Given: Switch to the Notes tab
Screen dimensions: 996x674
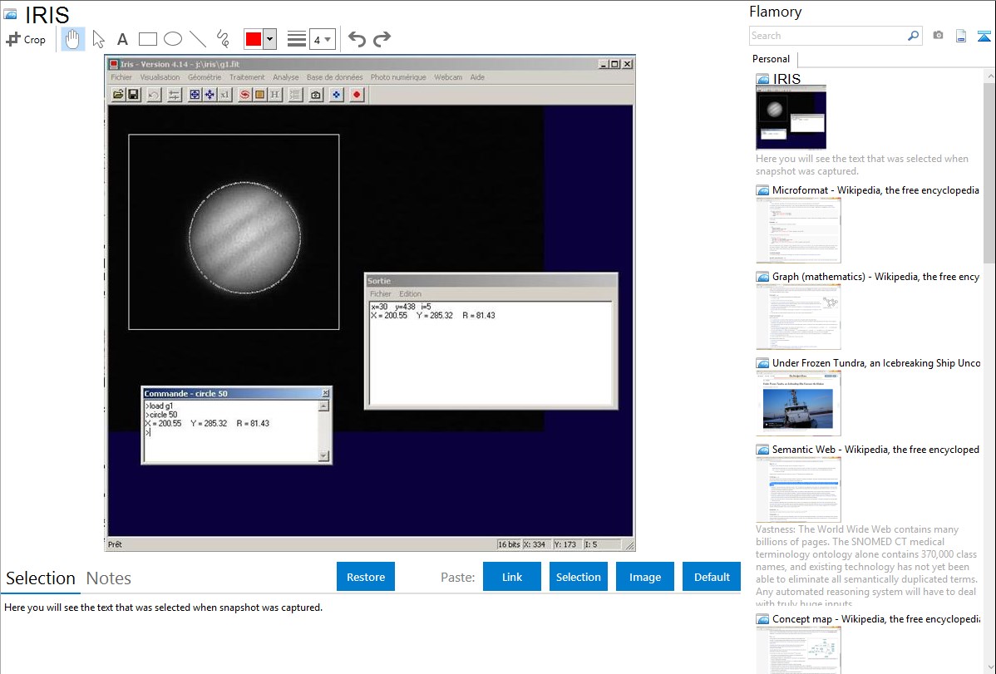Looking at the screenshot, I should tap(108, 578).
